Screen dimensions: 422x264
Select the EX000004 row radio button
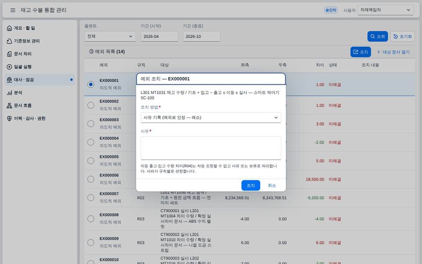tap(91, 142)
